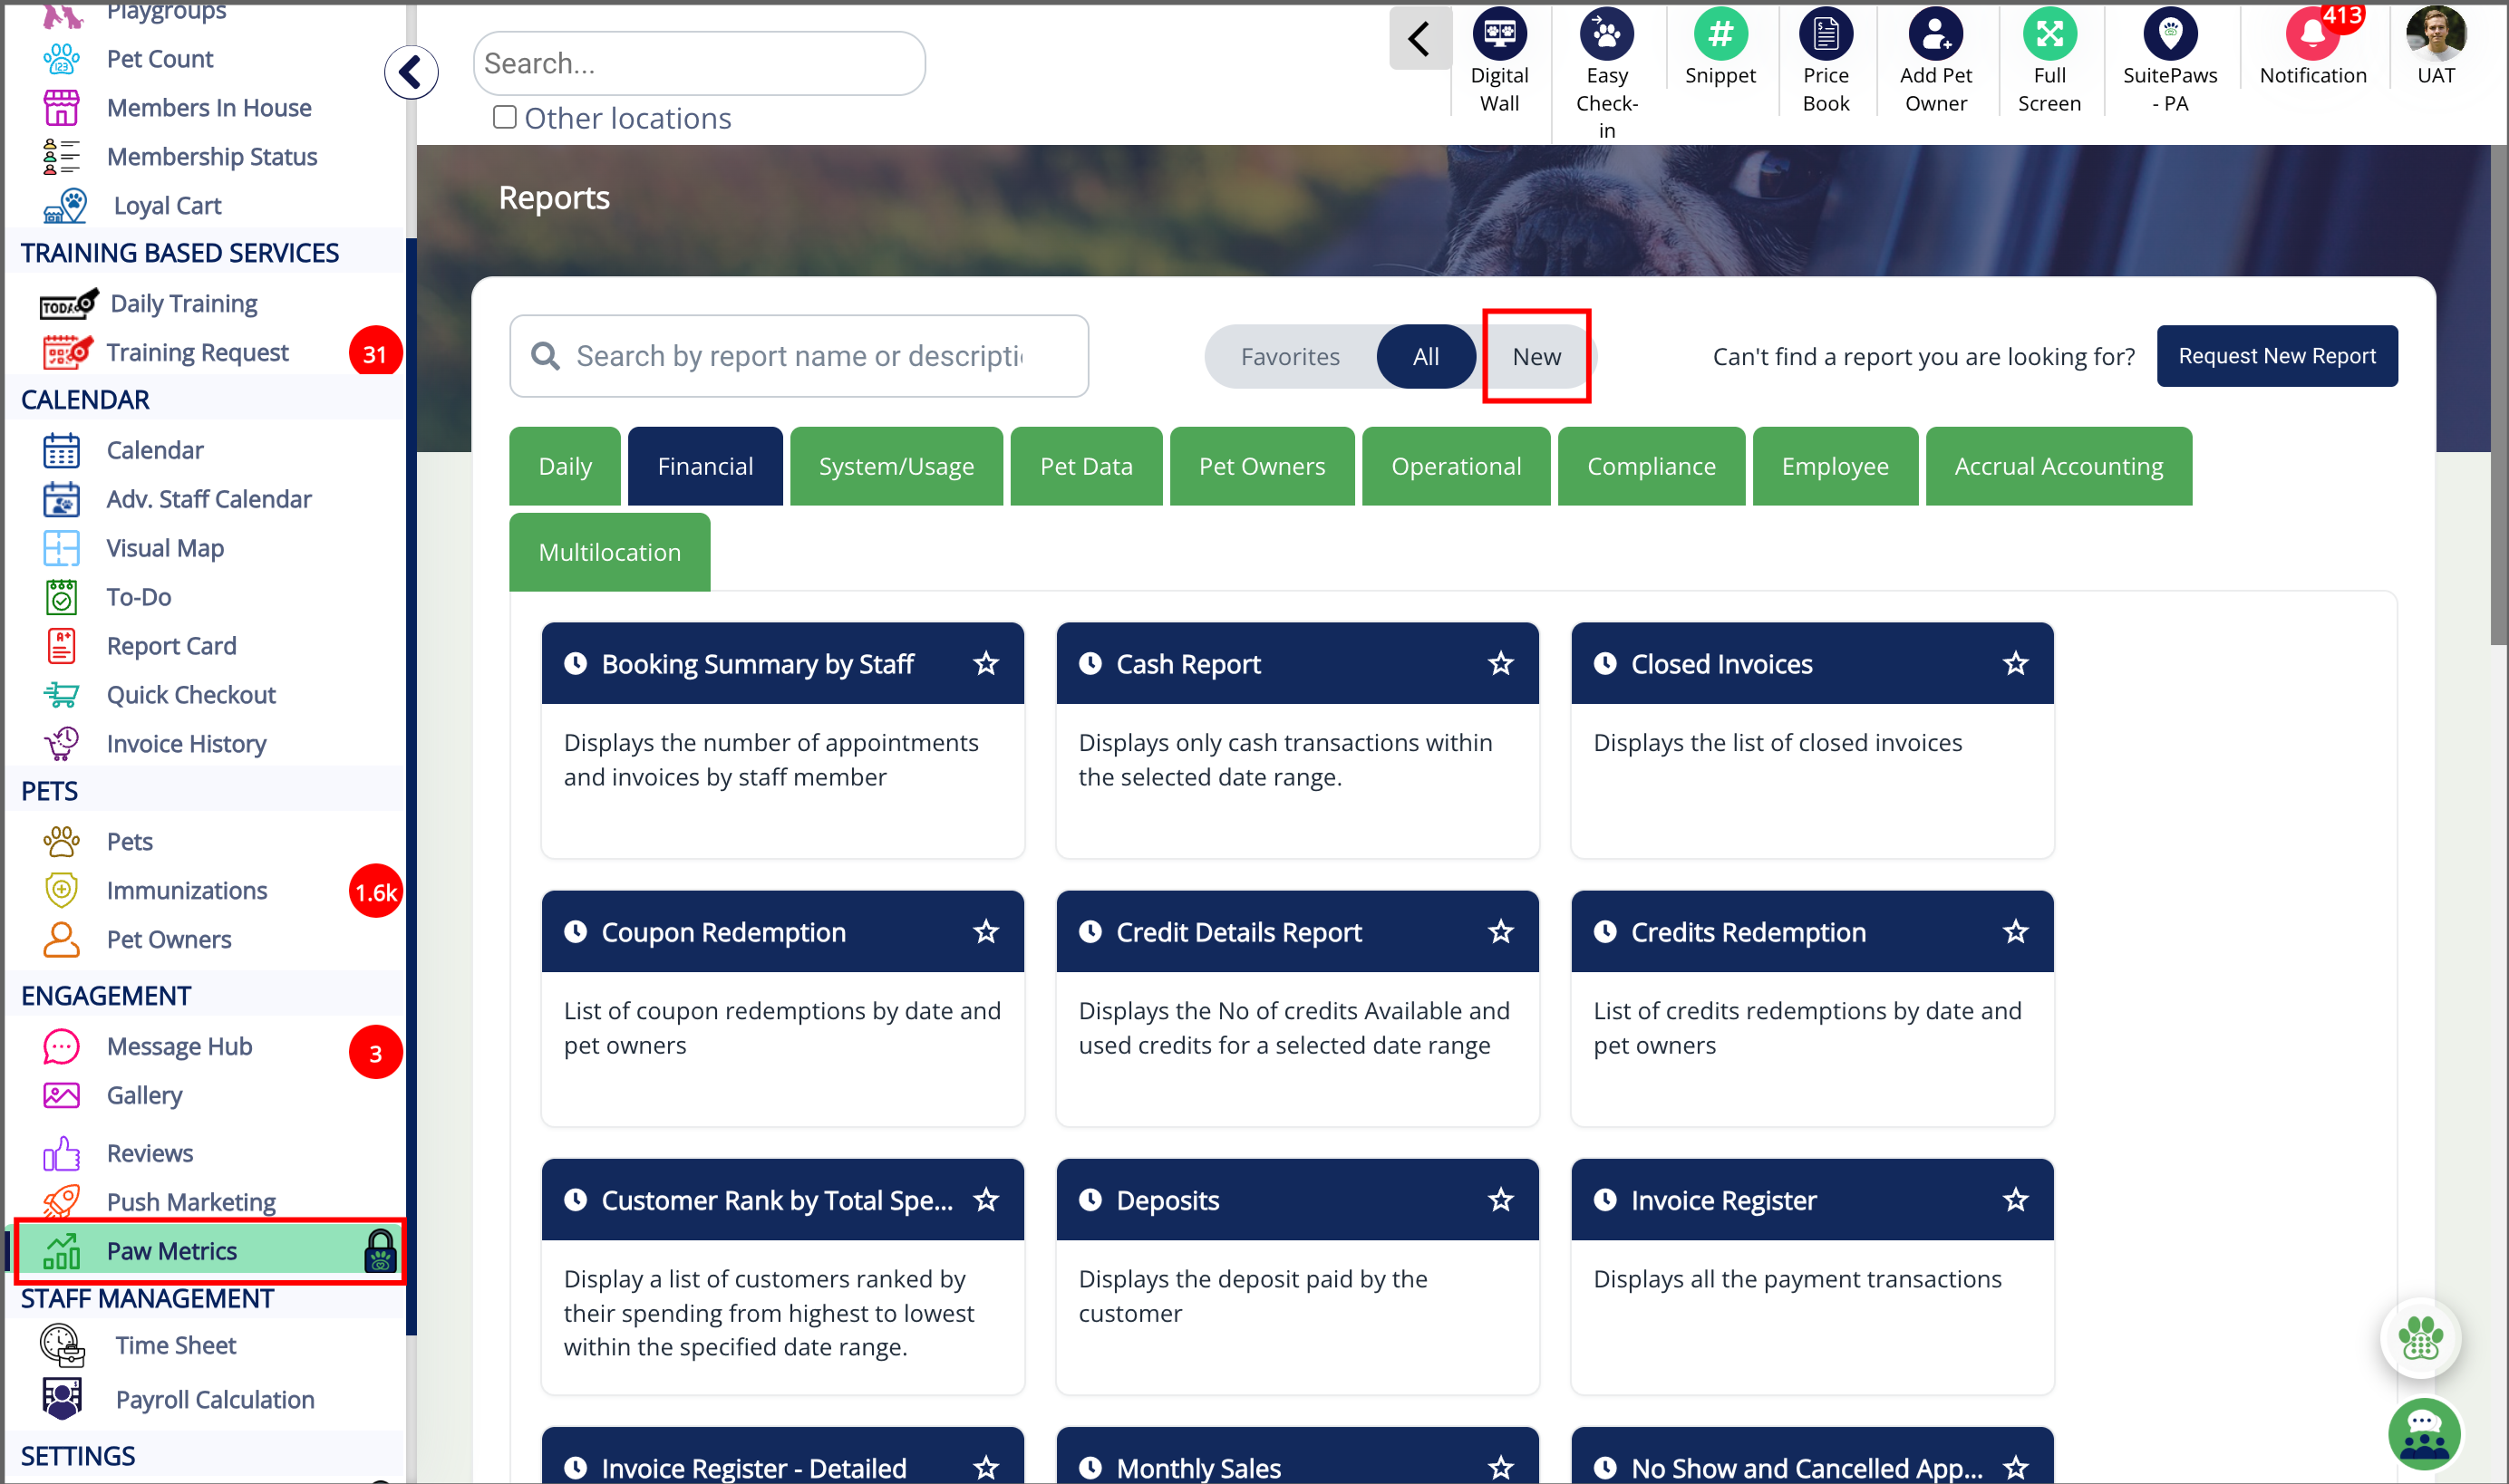Click the floating paw widget icon
The height and width of the screenshot is (1484, 2509).
click(x=2419, y=1337)
